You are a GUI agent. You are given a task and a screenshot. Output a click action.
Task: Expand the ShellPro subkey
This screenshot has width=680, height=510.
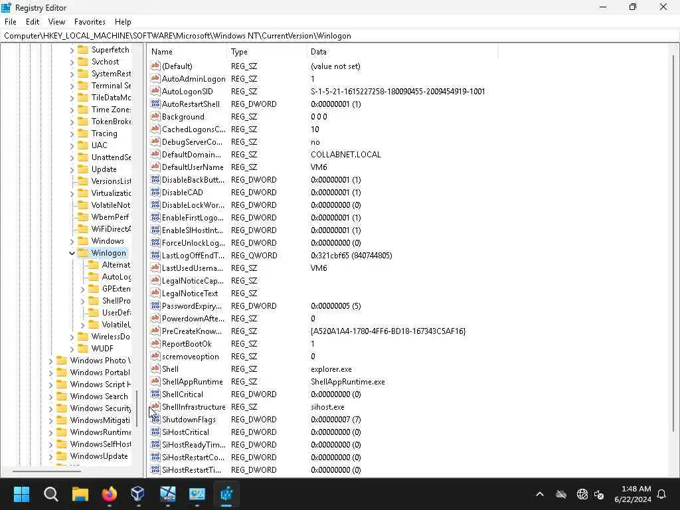82,301
